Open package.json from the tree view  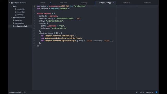coord(20,23)
